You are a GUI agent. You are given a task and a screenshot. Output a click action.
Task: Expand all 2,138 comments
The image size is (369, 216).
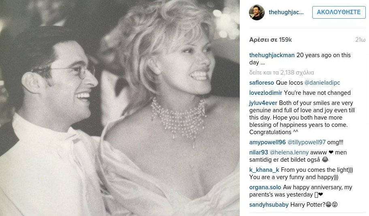[282, 73]
